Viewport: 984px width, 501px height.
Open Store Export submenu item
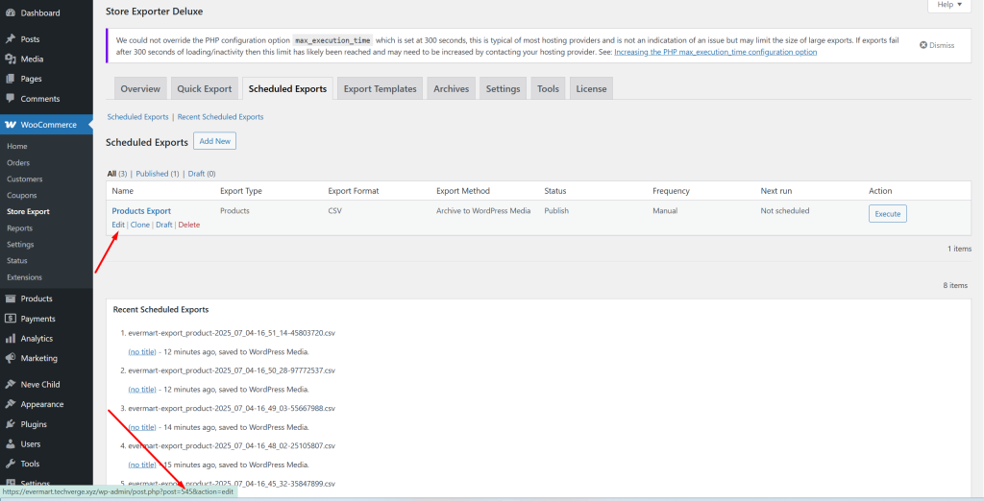tap(28, 211)
